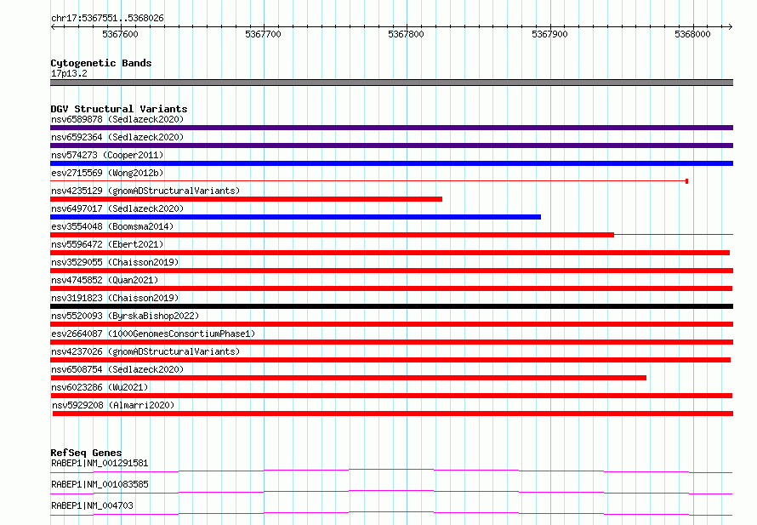Click variant label nsv5929208 (Almarri2020)
The image size is (757, 525).
[113, 405]
